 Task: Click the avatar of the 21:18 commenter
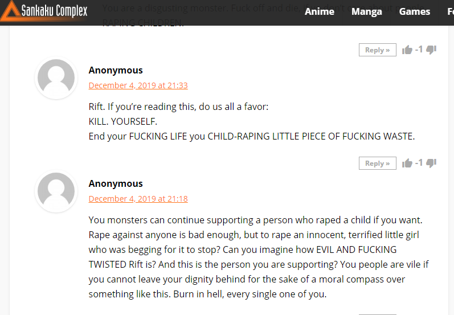(56, 191)
